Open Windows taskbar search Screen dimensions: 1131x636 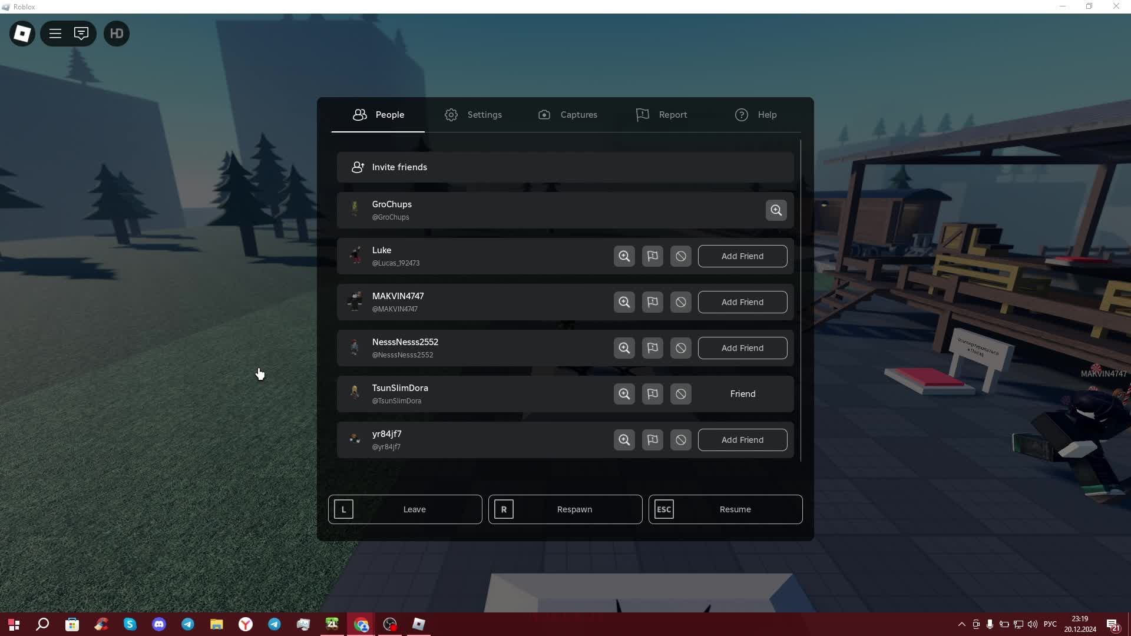[x=42, y=624]
